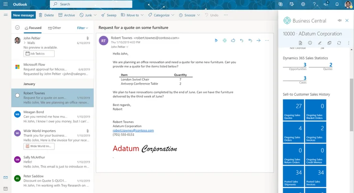The width and height of the screenshot is (354, 193).
Task: Open more actions ellipsis on the email
Action: [x=267, y=40]
